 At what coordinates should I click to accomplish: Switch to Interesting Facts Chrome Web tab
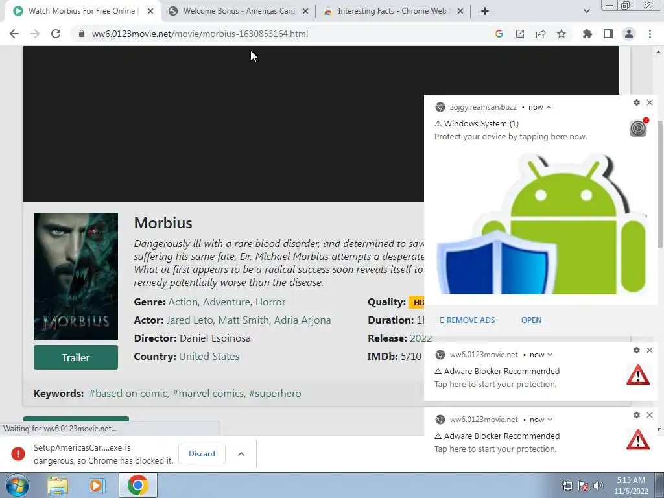click(394, 11)
